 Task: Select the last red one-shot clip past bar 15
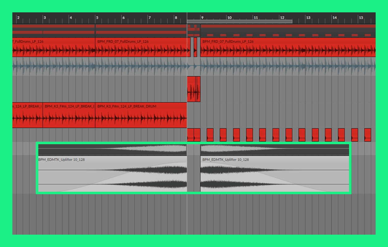coord(368,135)
